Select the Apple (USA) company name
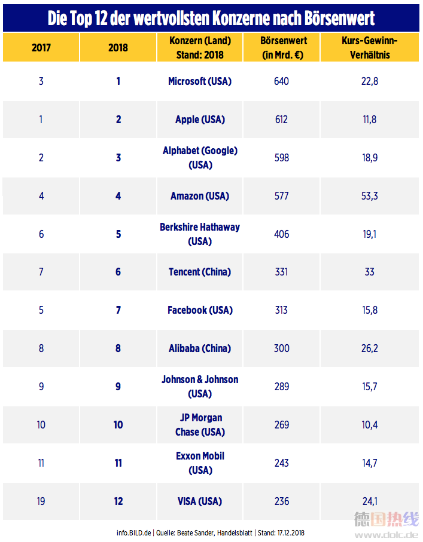The width and height of the screenshot is (423, 542). [200, 120]
